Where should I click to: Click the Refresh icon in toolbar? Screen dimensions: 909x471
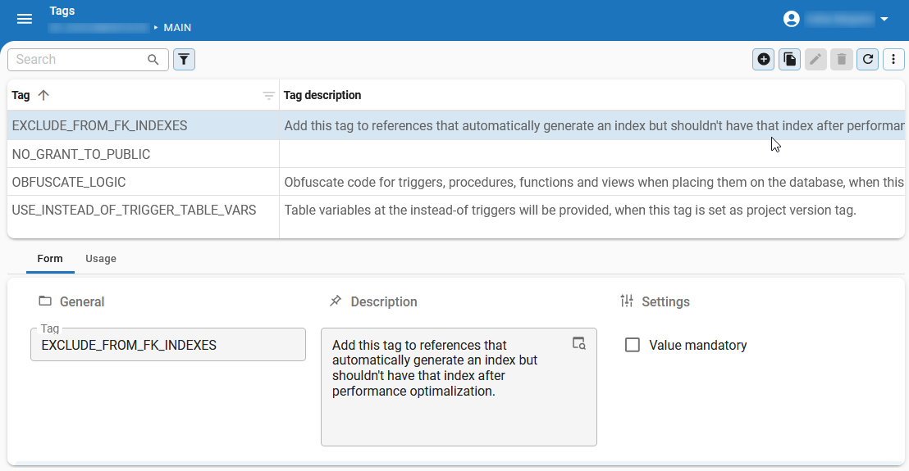point(867,59)
